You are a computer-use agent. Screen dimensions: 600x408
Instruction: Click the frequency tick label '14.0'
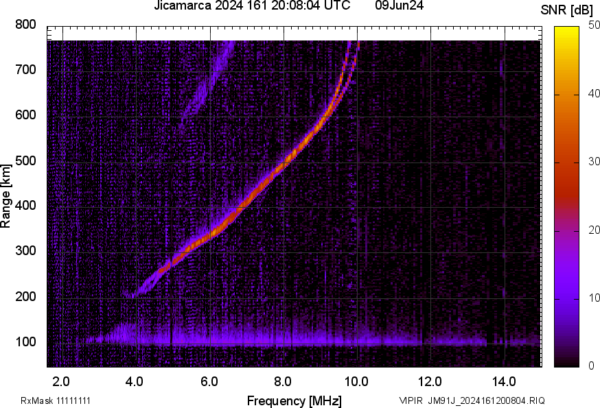point(504,381)
